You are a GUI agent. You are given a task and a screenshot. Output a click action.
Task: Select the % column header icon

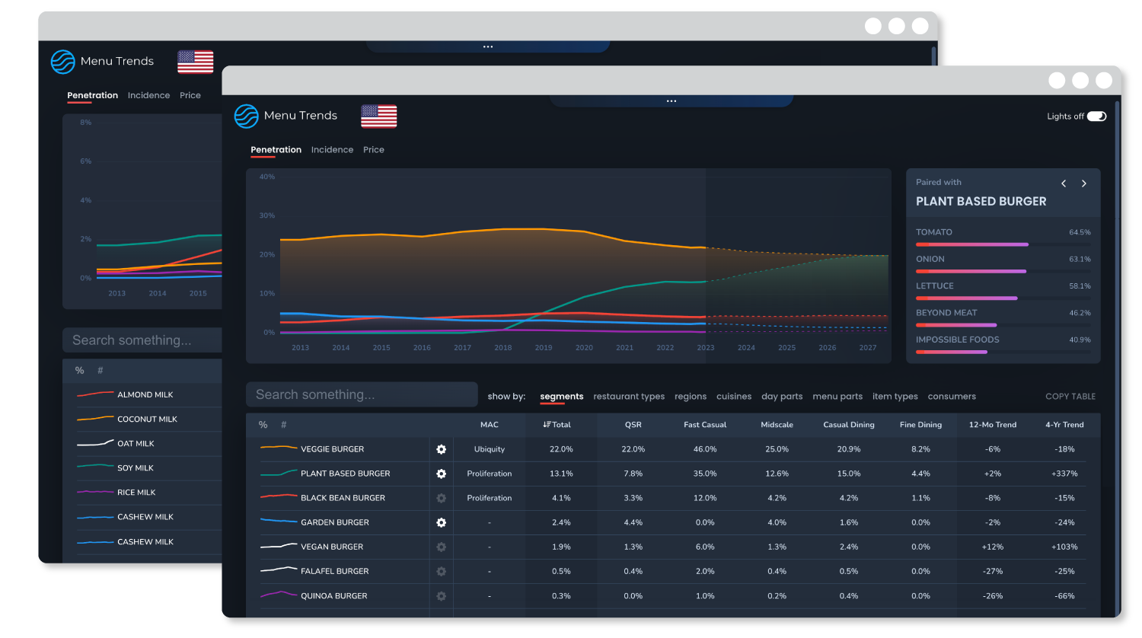click(263, 425)
